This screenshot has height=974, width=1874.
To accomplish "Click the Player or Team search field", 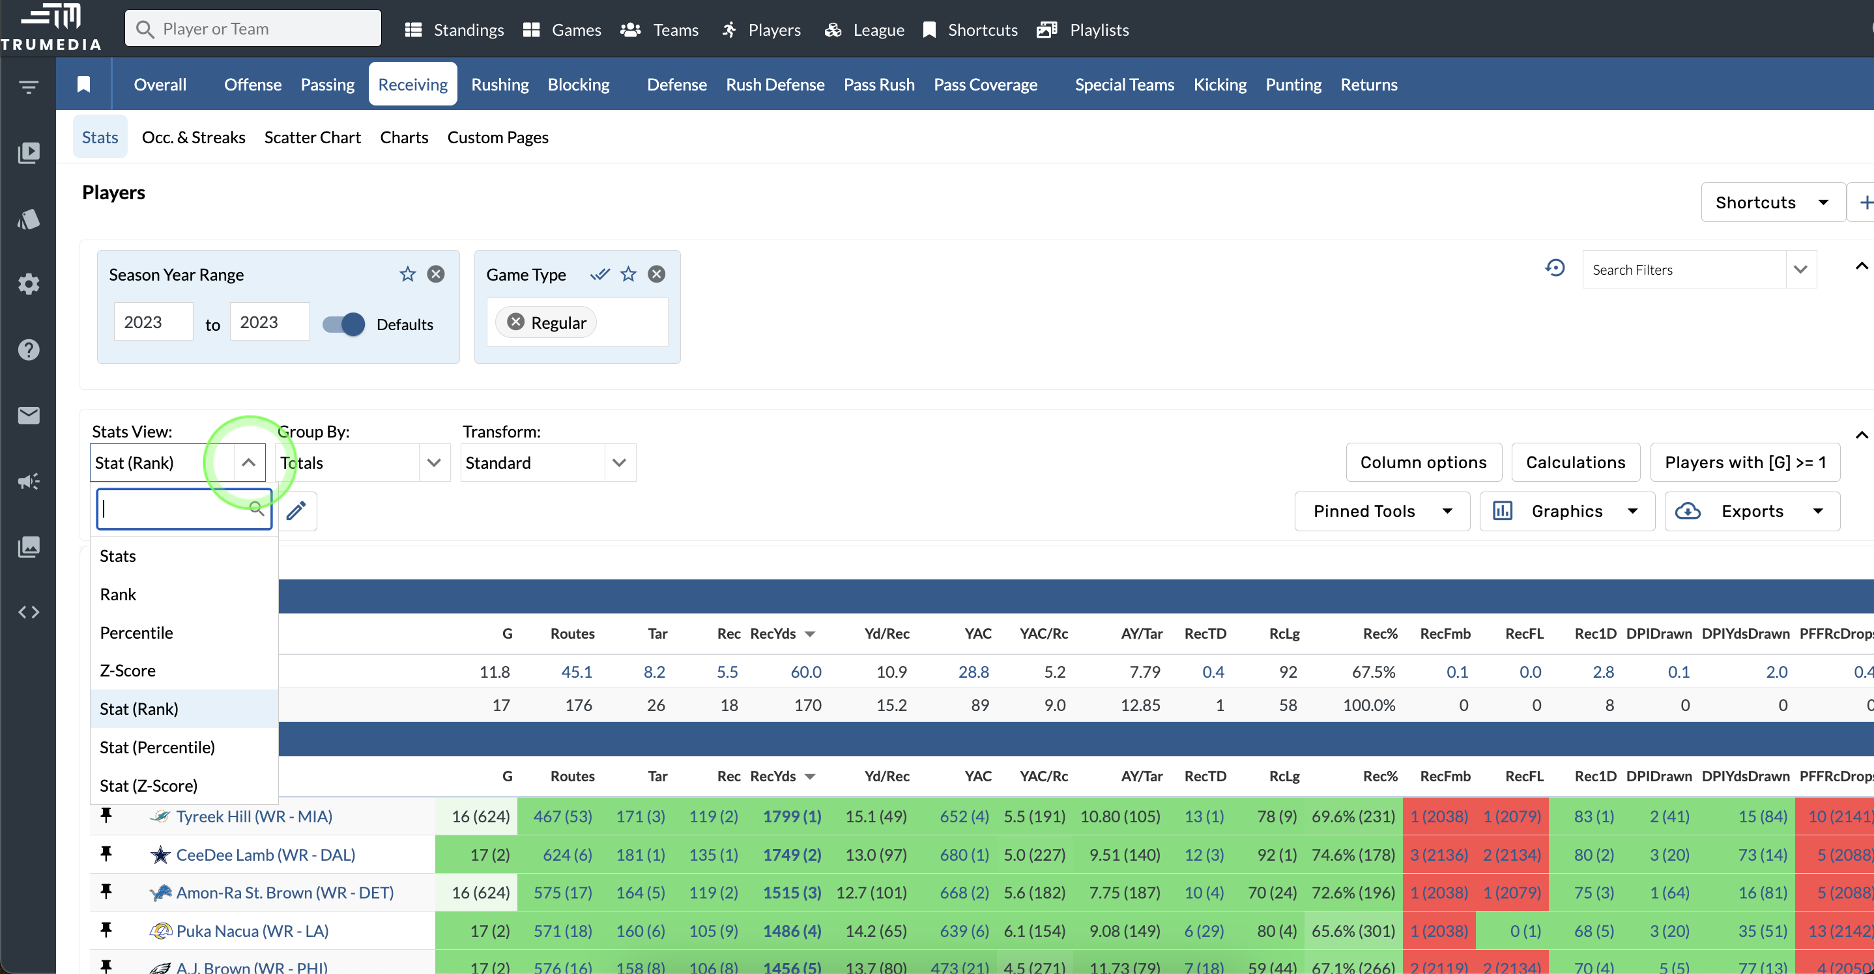I will 253,29.
